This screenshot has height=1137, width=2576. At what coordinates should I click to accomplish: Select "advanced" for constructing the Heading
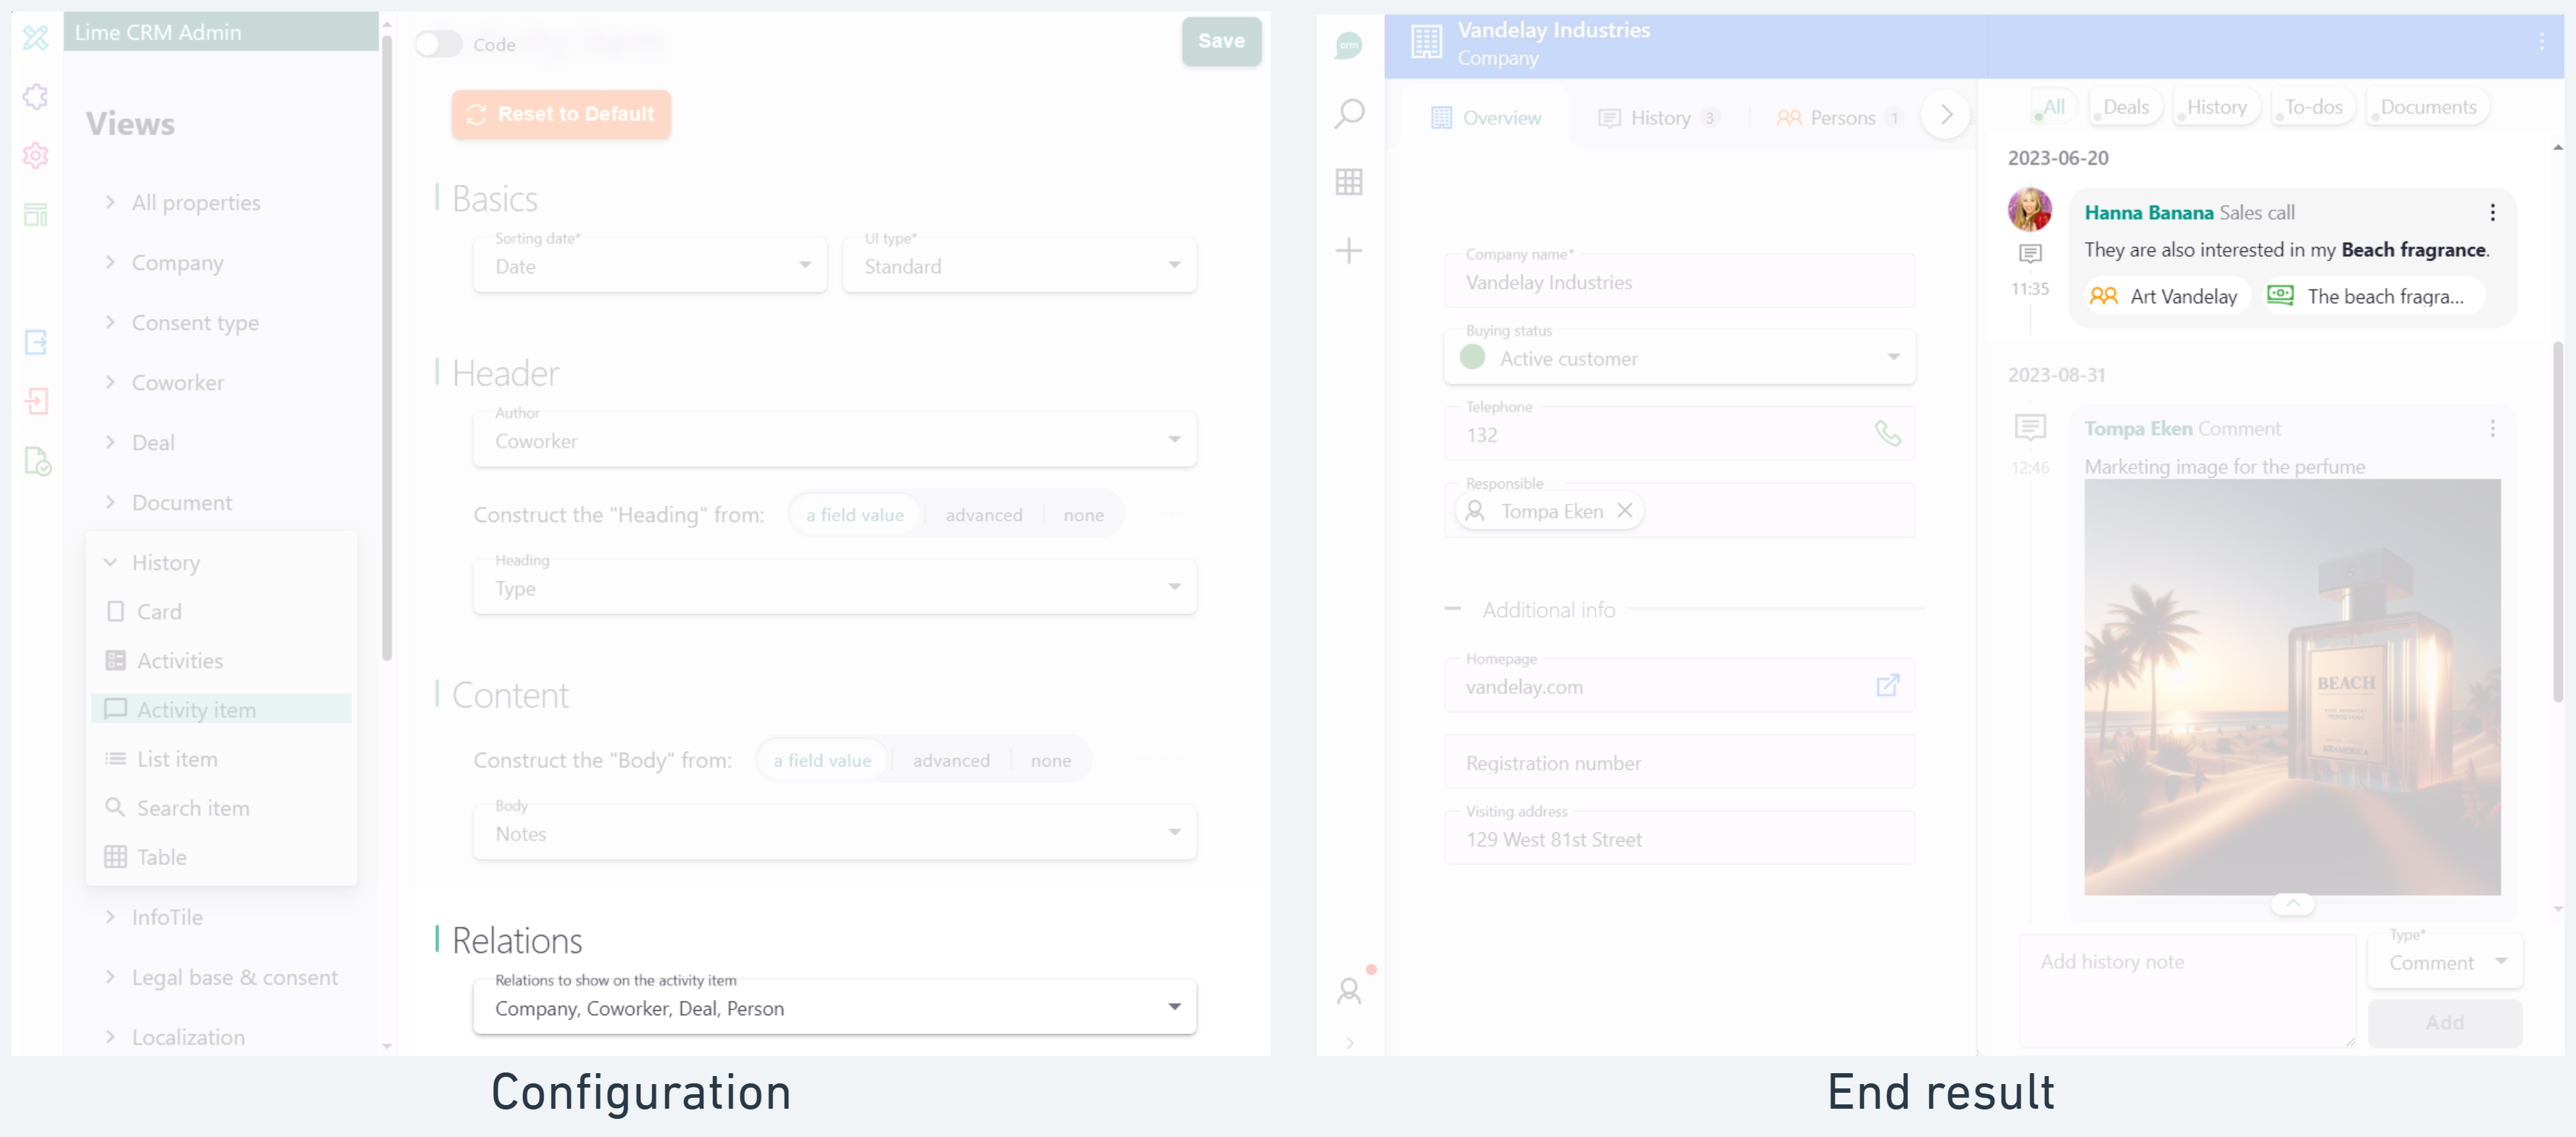pyautogui.click(x=983, y=515)
